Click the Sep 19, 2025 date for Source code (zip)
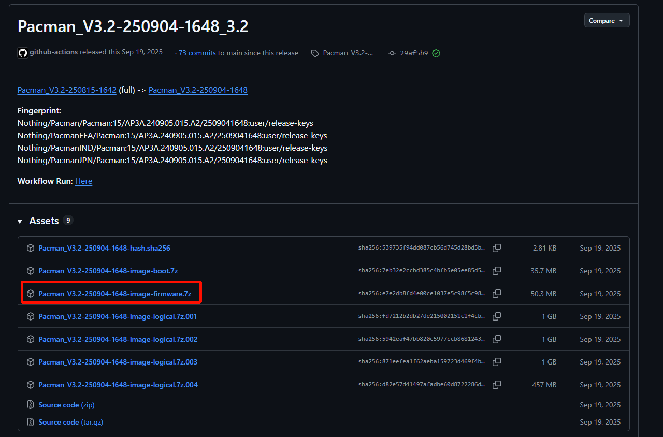Image resolution: width=663 pixels, height=437 pixels. [600, 405]
